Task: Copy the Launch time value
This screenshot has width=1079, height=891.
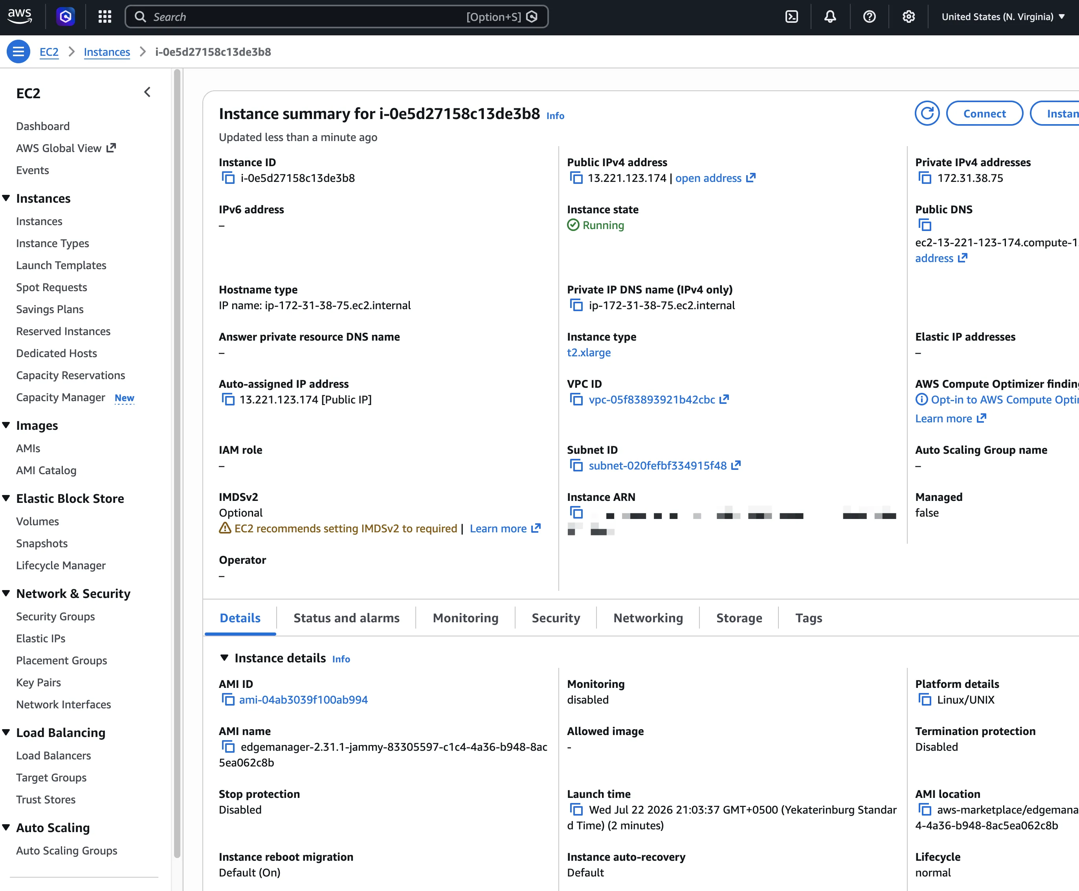Action: 576,809
